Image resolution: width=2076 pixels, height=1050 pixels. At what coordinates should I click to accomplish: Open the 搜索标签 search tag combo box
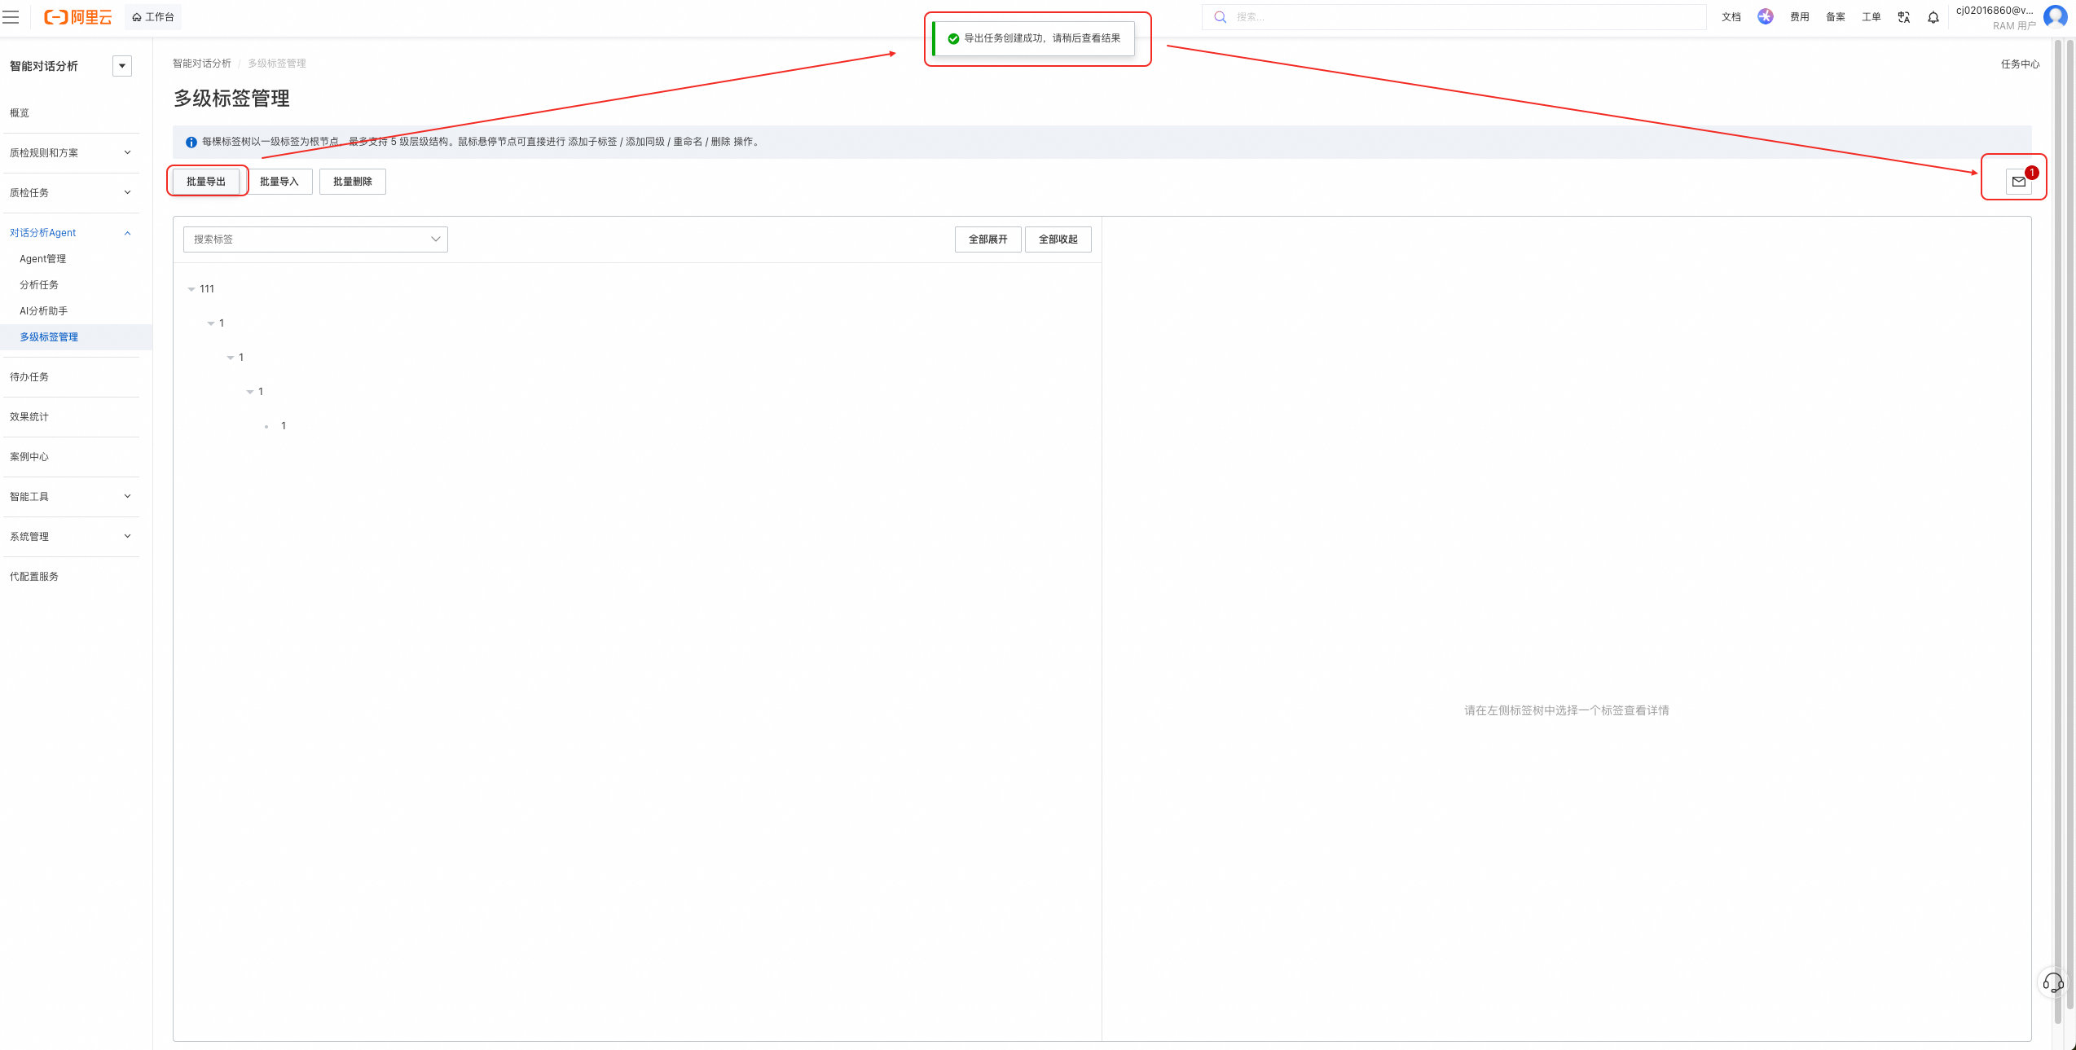pos(315,239)
